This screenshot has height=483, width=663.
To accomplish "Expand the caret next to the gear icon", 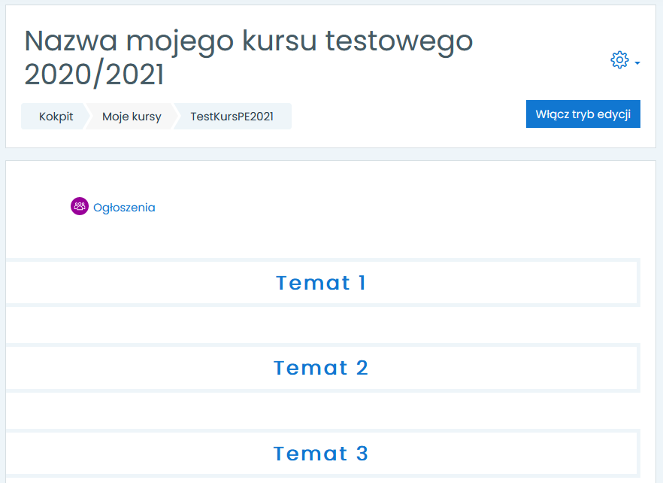I will (637, 63).
